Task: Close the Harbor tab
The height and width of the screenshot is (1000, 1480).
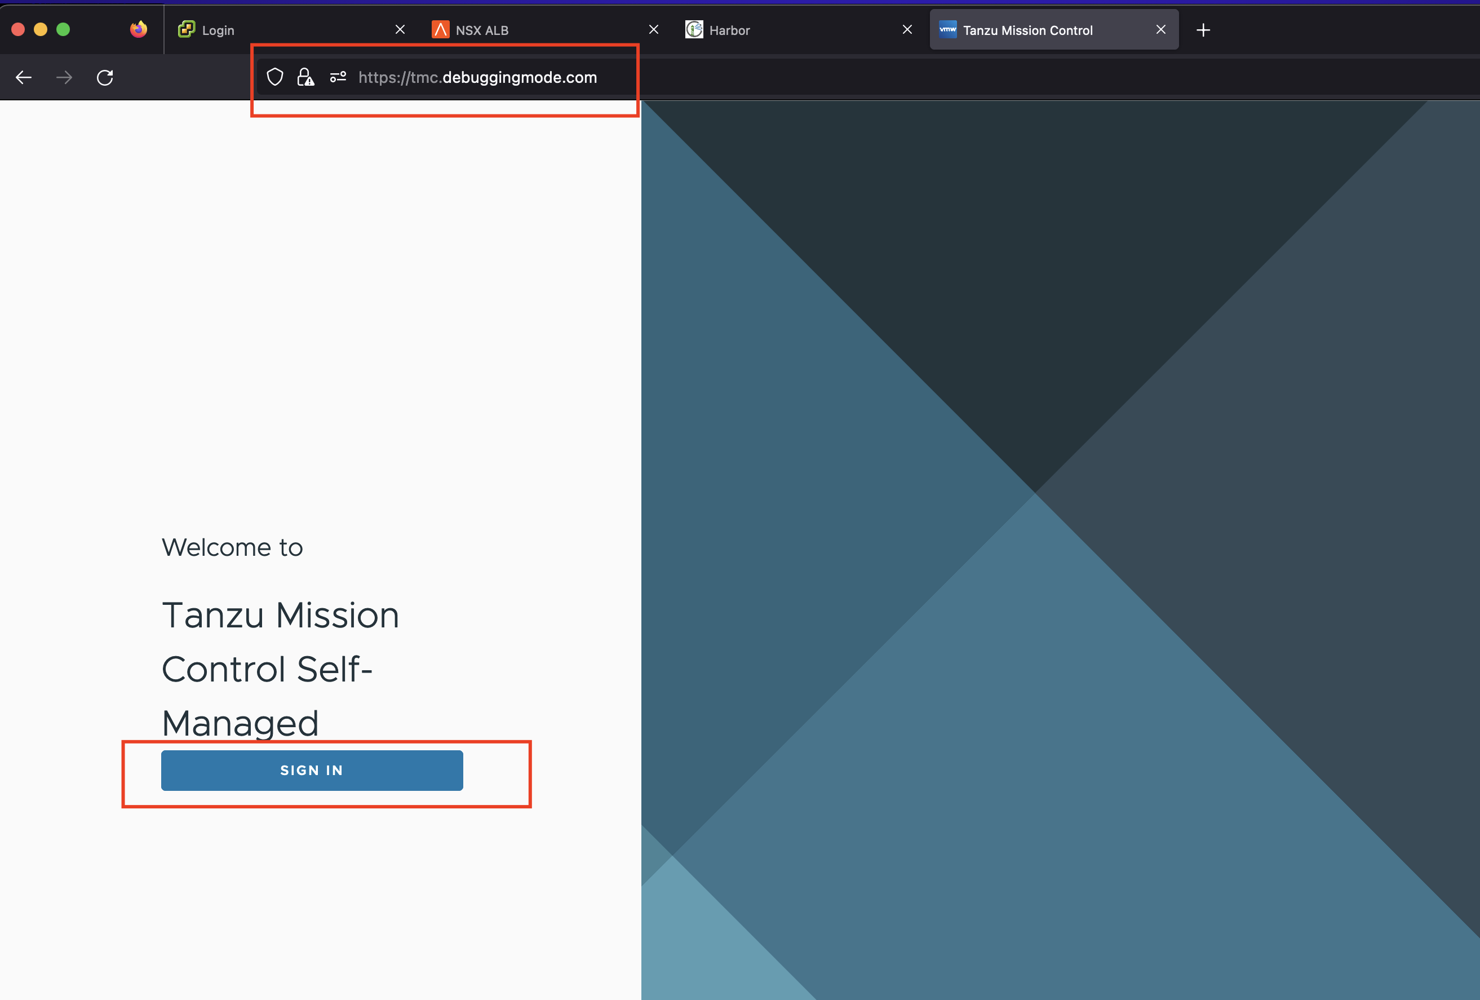Action: pos(907,29)
